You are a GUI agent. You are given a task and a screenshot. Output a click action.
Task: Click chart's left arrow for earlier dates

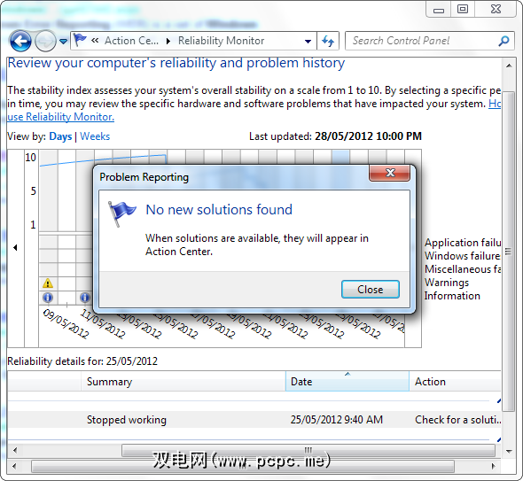[15, 247]
